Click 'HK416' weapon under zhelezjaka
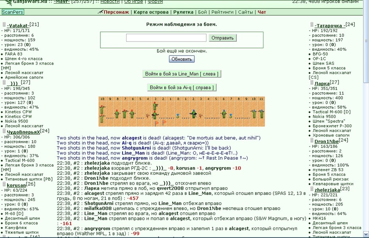Screen dimensions: 369x238 pyautogui.click(x=319, y=218)
